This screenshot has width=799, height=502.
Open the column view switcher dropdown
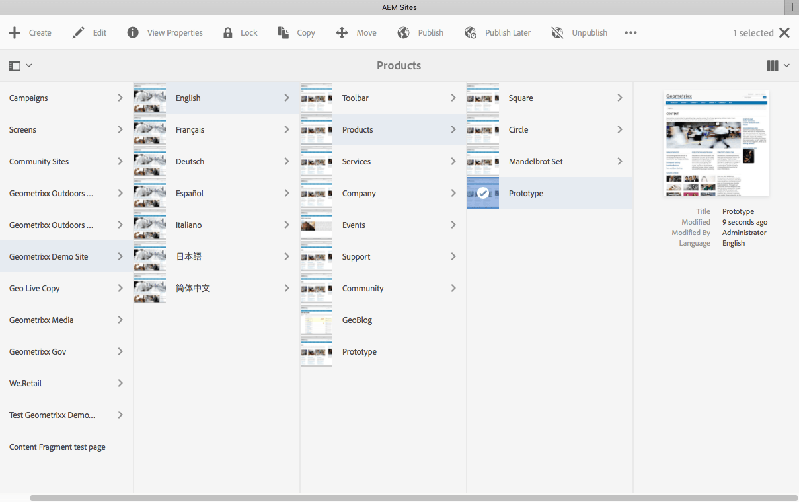778,65
